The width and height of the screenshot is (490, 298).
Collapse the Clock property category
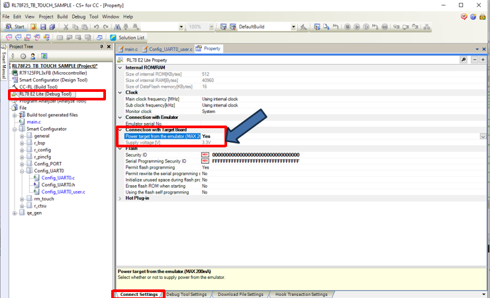click(x=120, y=93)
